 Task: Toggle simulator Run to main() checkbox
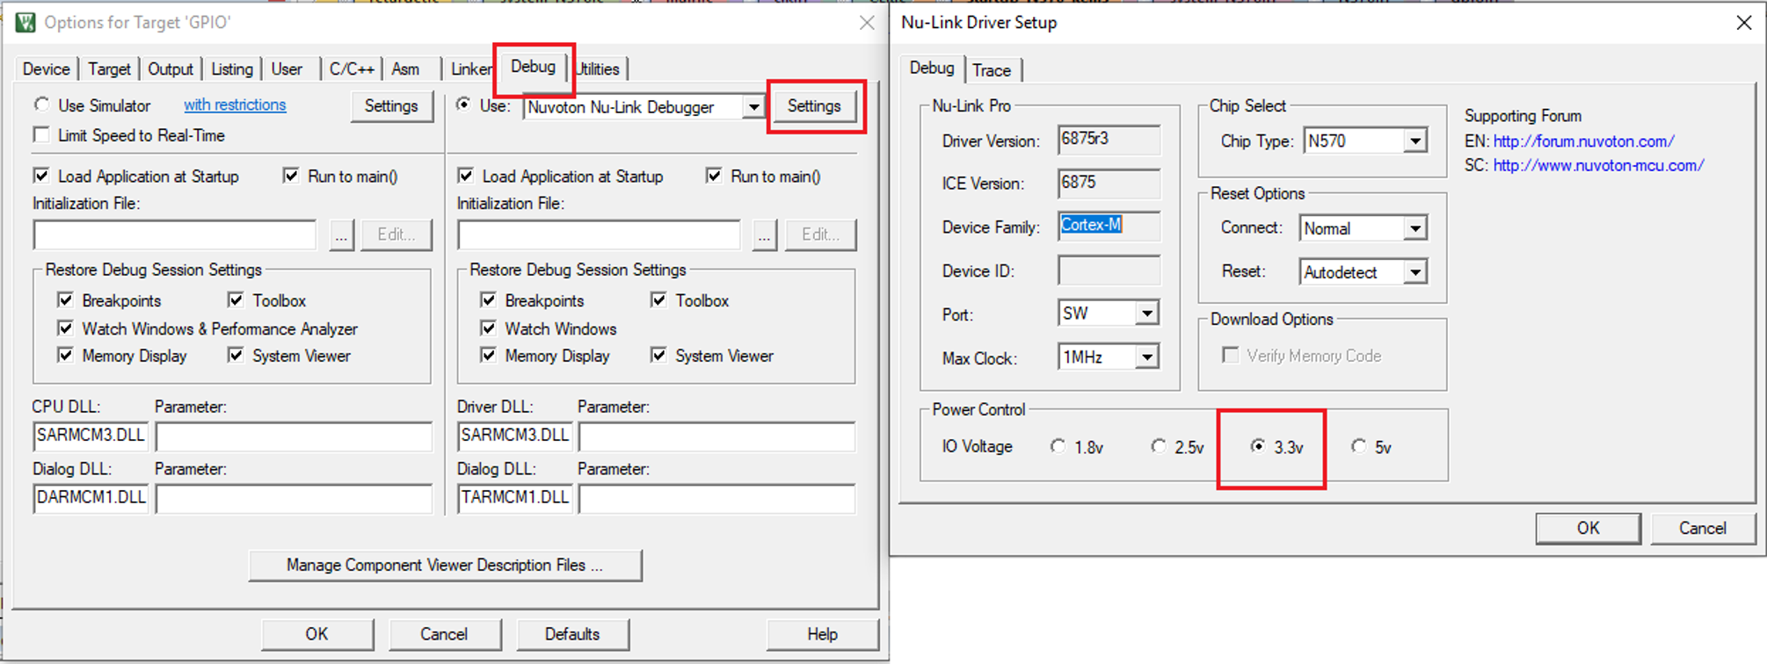click(291, 176)
